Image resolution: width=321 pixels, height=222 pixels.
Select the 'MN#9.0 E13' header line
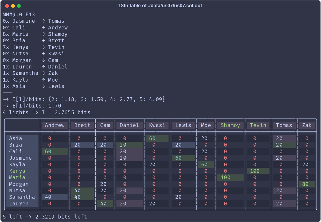coord(19,14)
